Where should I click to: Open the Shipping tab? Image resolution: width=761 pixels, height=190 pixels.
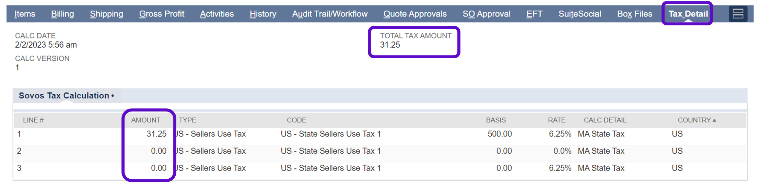[x=106, y=14]
